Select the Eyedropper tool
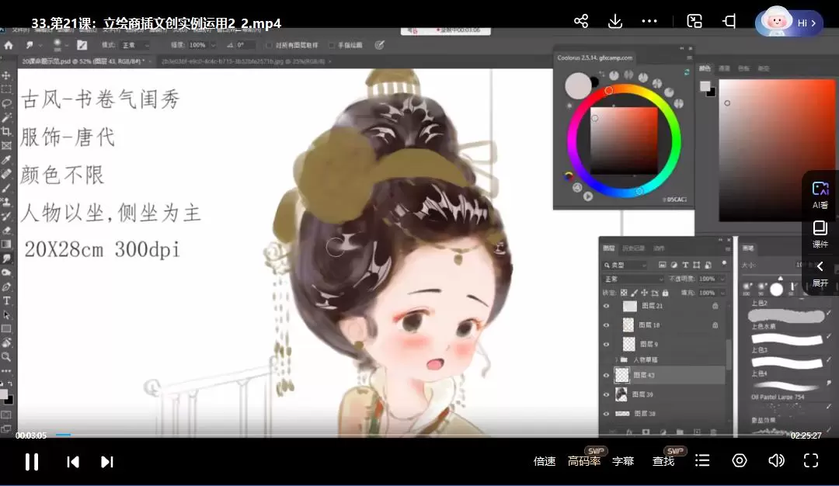 pyautogui.click(x=6, y=160)
